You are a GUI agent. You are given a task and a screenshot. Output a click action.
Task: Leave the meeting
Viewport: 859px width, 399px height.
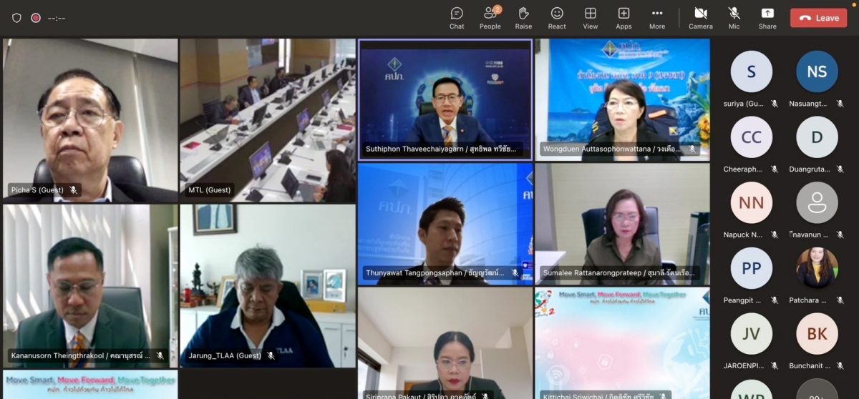818,18
